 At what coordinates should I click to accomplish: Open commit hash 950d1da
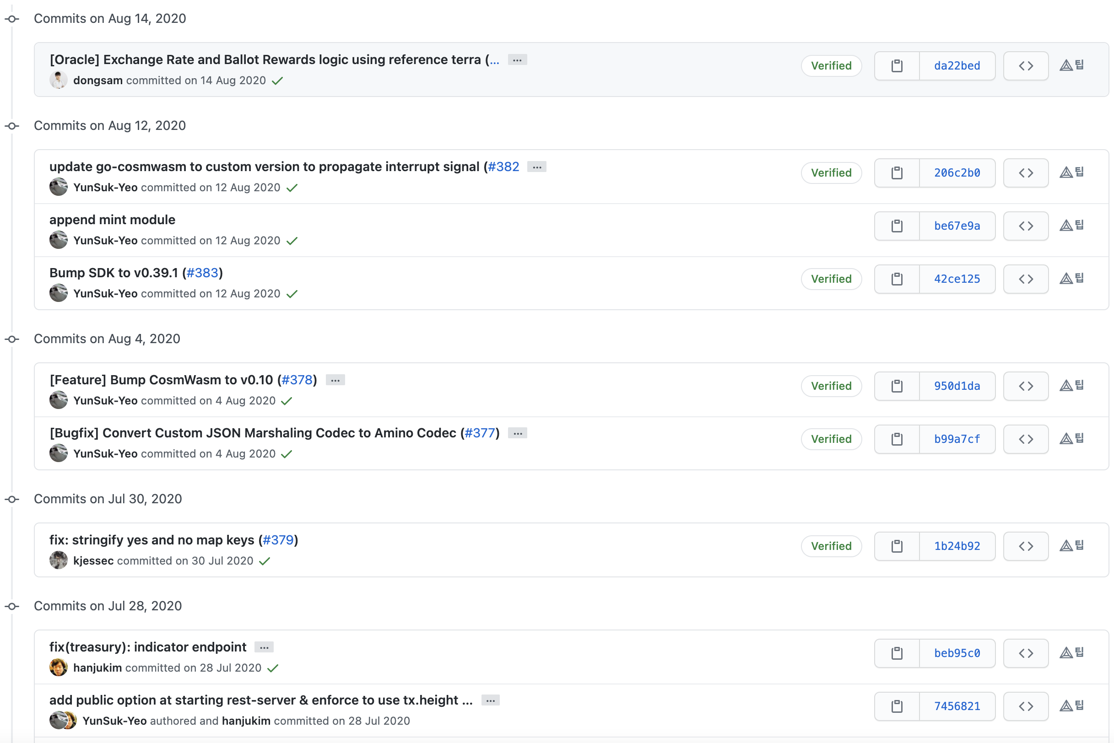957,386
